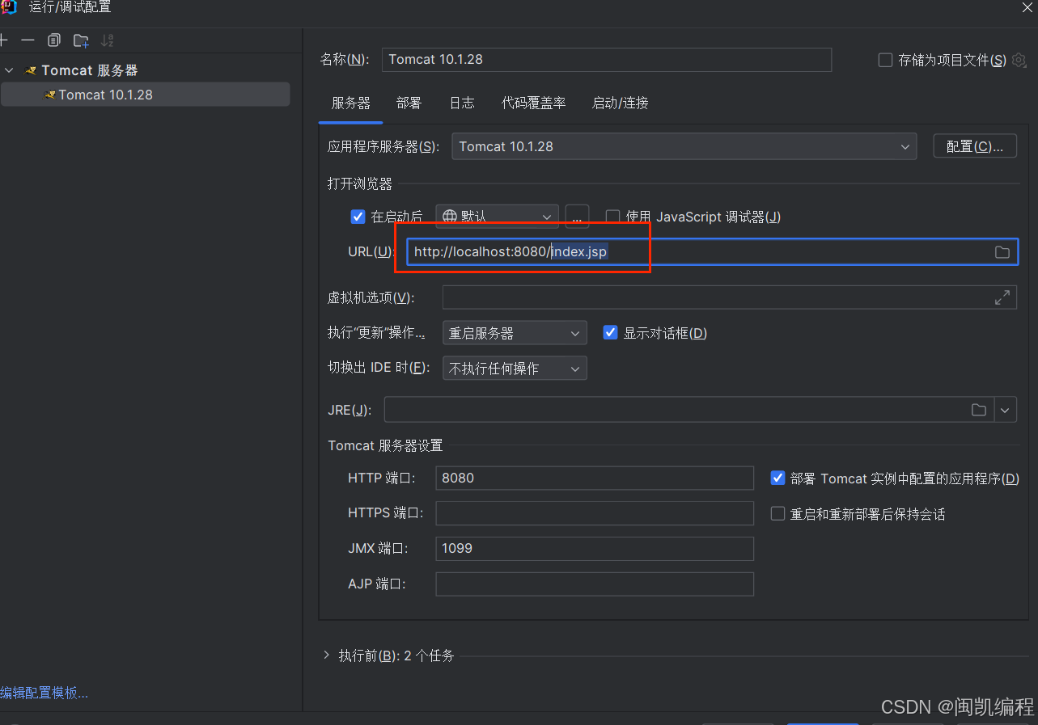Browse for JRE folder

click(x=979, y=410)
